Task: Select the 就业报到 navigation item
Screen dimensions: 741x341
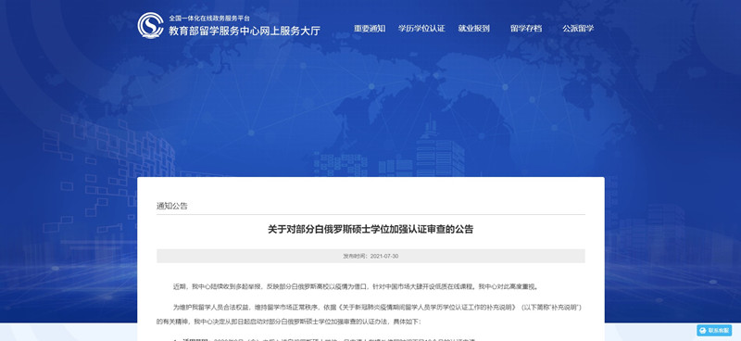Action: (473, 29)
